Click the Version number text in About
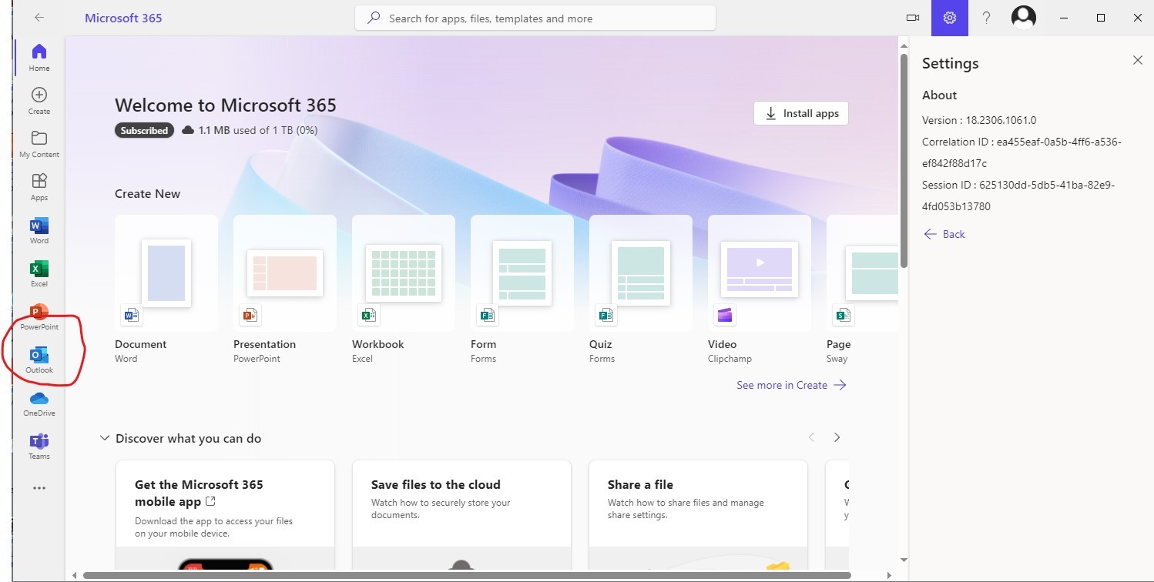Screen dimensions: 1154x582 pyautogui.click(x=979, y=120)
